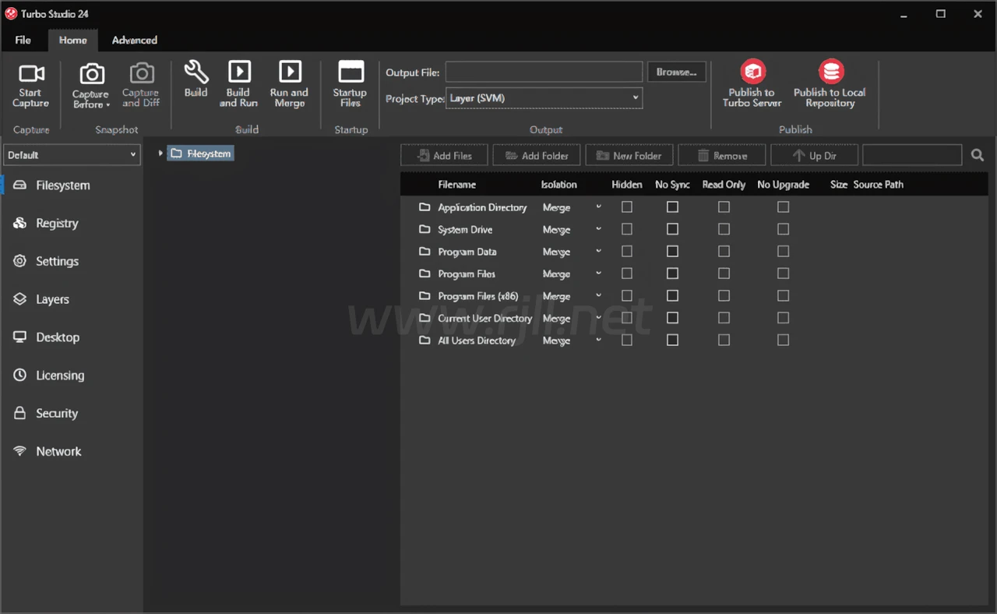The image size is (997, 614).
Task: Expand the Filesystem tree node
Action: click(x=160, y=153)
